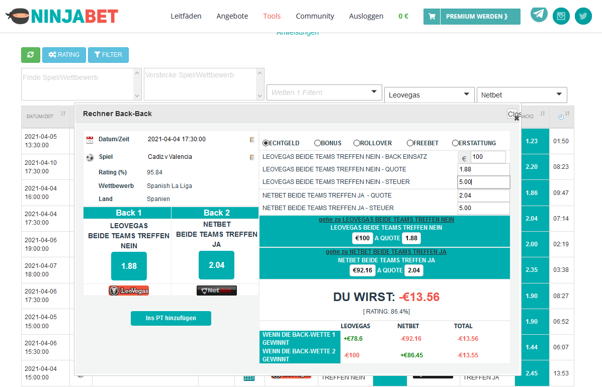Image resolution: width=602 pixels, height=387 pixels.
Task: Select the Echtgeld radio option
Action: (266, 143)
